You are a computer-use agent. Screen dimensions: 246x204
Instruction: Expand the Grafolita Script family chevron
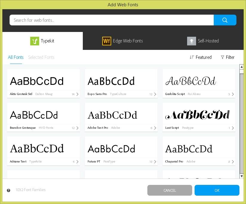(233, 94)
